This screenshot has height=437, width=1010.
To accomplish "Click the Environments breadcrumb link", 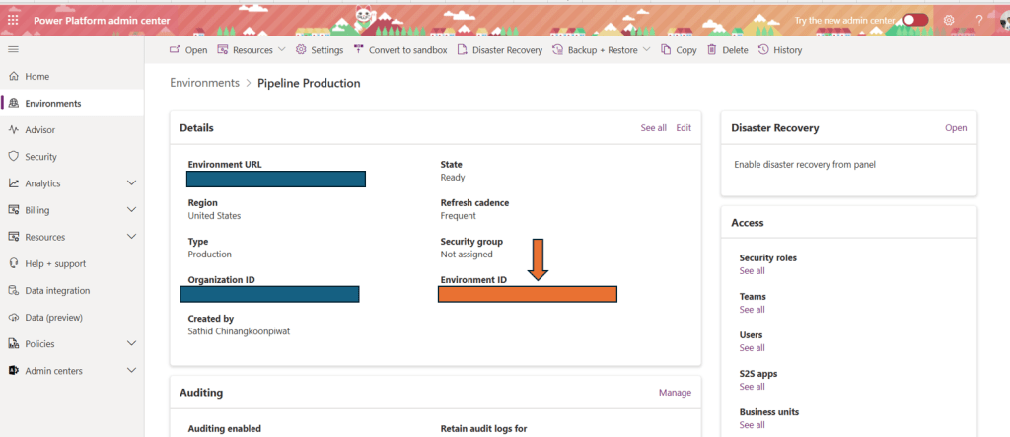I will point(204,84).
